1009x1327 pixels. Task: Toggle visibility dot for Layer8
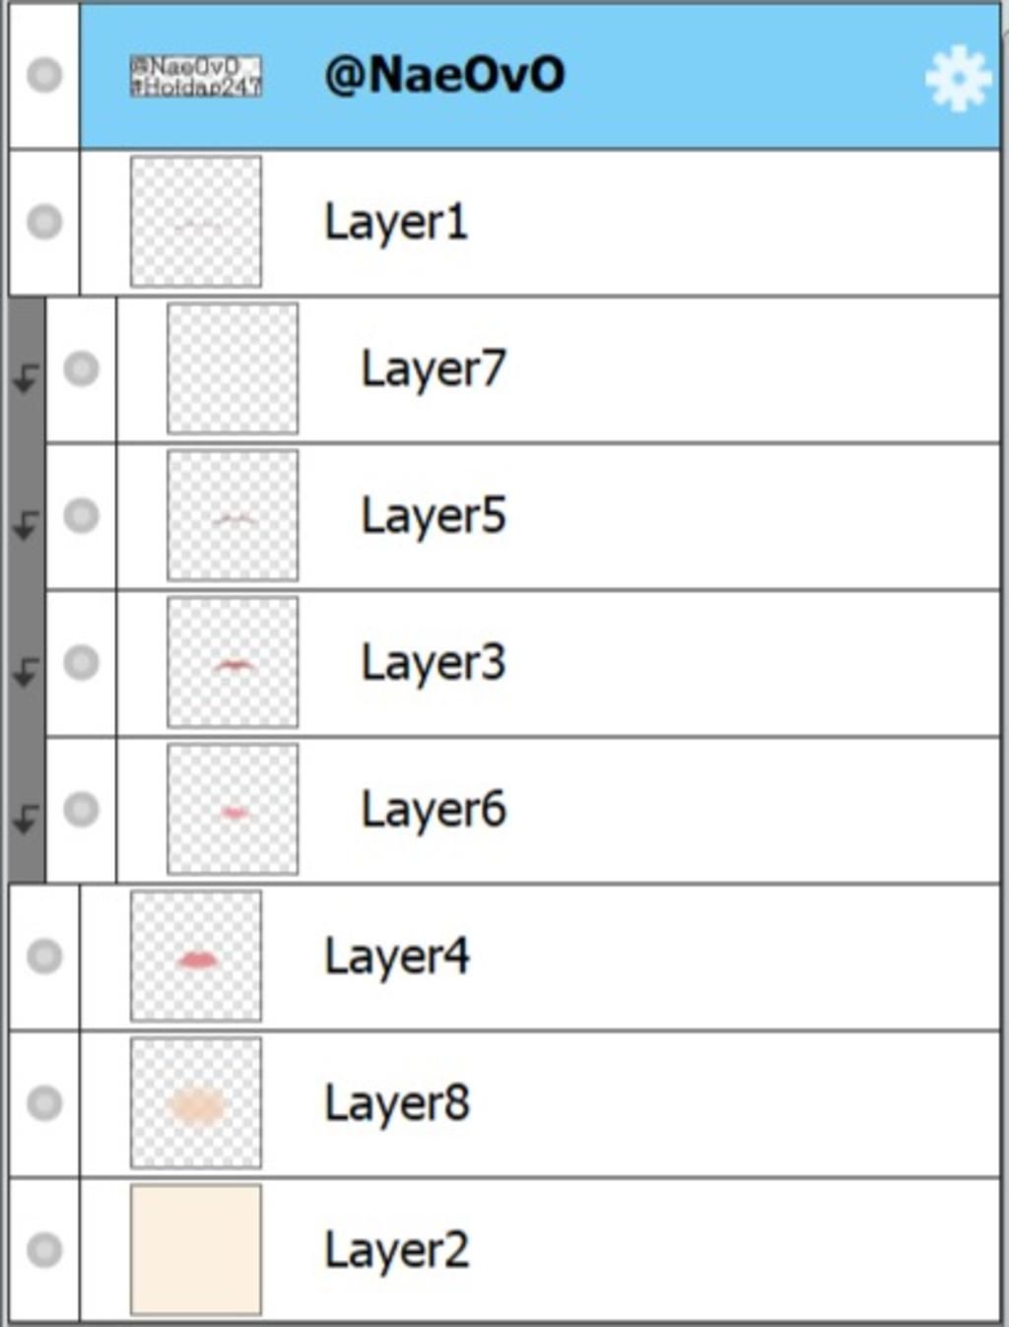pos(44,1103)
